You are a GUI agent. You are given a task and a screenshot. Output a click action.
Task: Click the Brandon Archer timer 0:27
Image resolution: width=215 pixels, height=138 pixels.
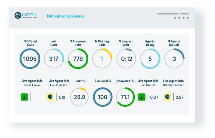(x=180, y=97)
